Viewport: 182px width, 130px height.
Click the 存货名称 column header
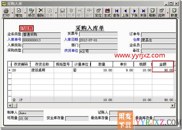tap(42, 64)
